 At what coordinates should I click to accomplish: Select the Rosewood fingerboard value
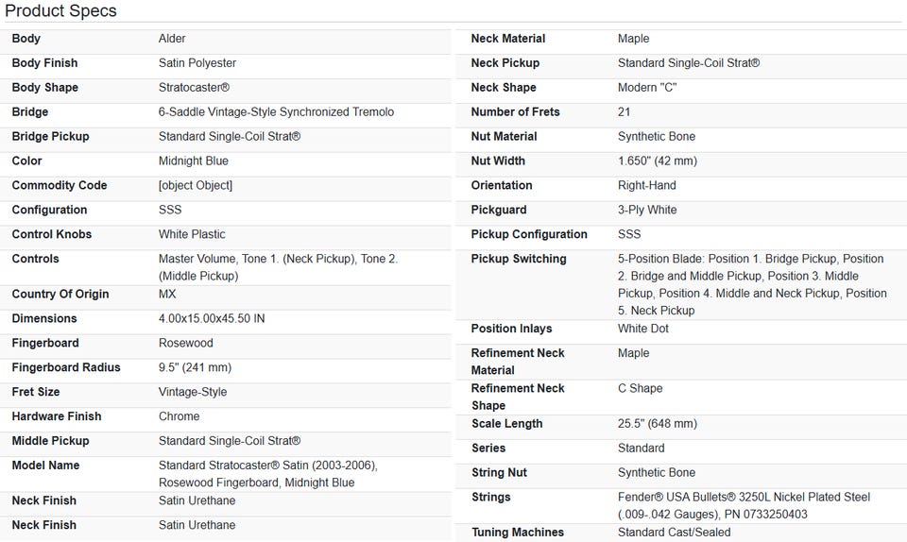(x=186, y=344)
